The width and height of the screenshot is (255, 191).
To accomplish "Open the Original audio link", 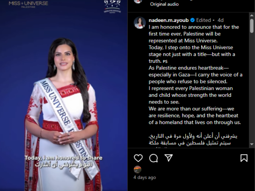I will [x=164, y=4].
